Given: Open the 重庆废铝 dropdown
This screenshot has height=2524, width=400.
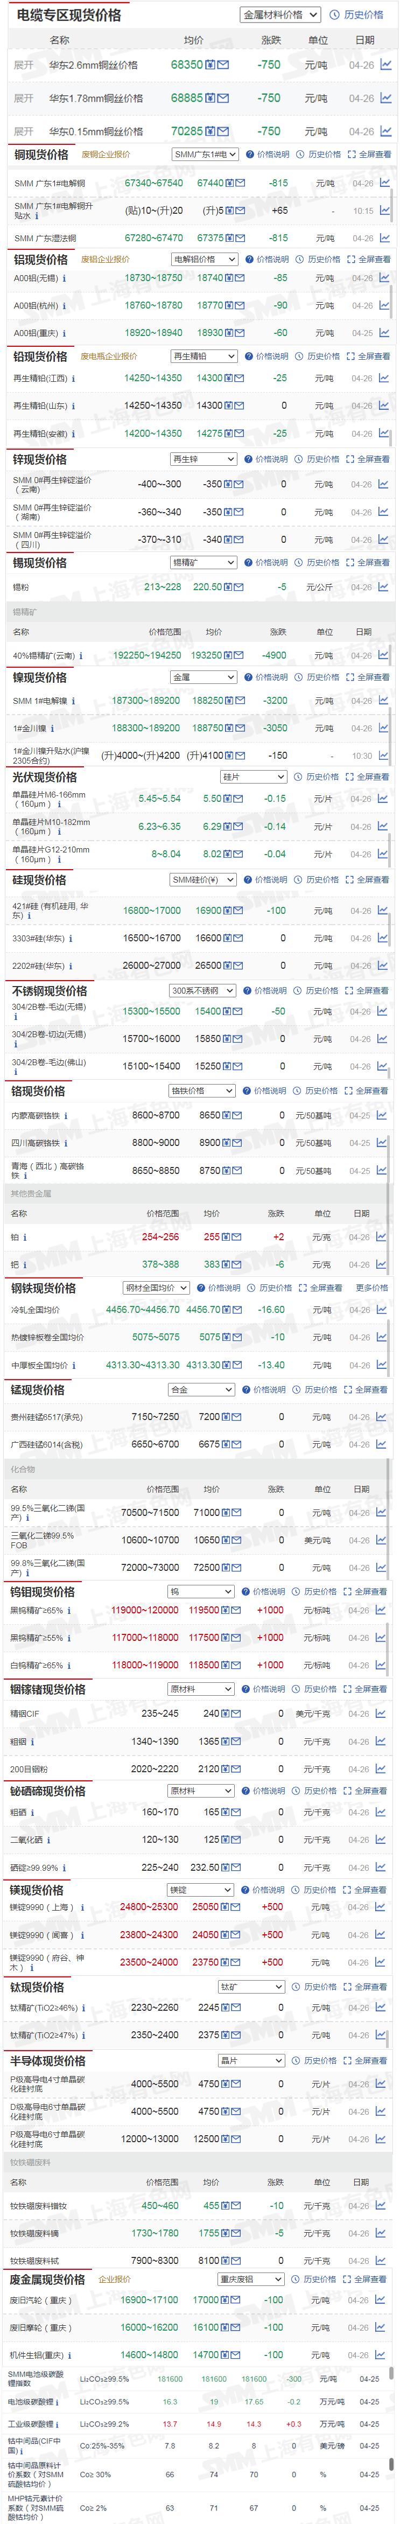Looking at the screenshot, I should 250,2279.
